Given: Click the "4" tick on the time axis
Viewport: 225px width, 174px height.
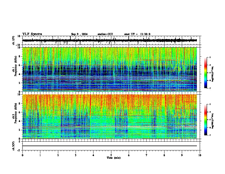Looking at the screenshot, I should (x=93, y=155).
